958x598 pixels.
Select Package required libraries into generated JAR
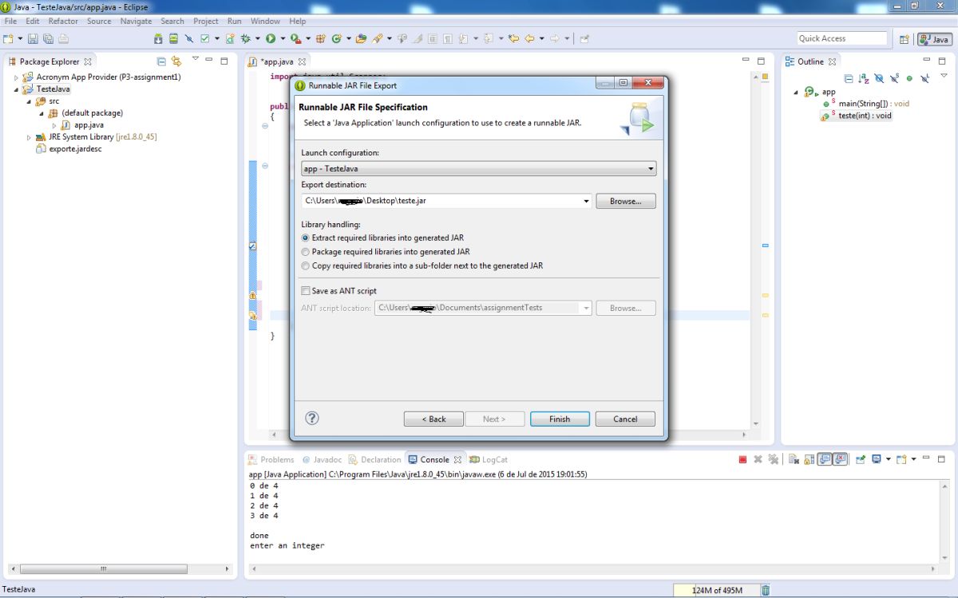[385, 251]
